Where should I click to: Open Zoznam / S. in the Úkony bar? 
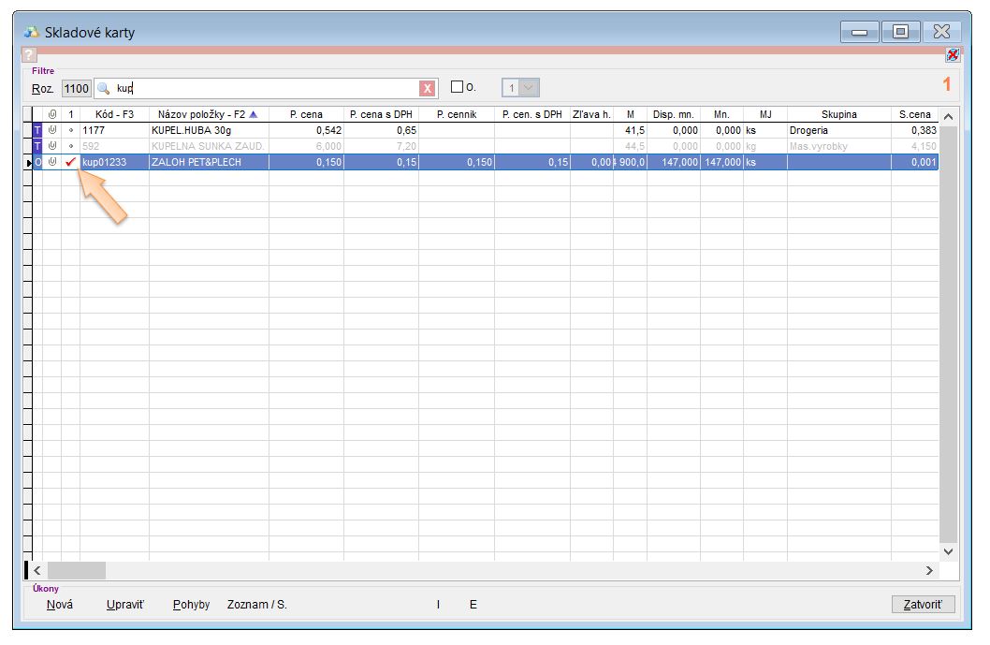(x=256, y=605)
